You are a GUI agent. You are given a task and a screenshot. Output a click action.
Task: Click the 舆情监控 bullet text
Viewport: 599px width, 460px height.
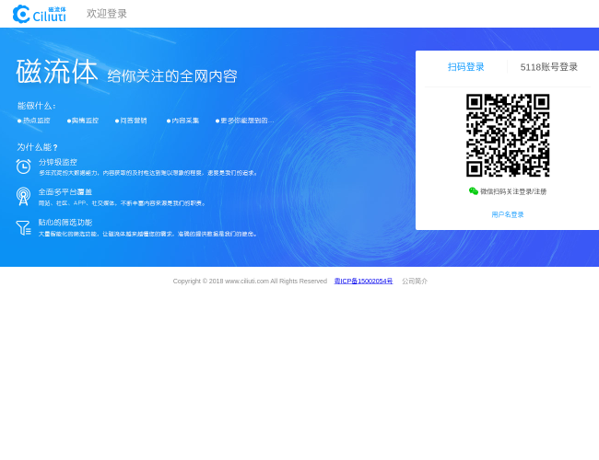click(85, 121)
